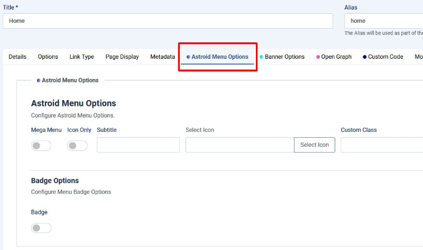Focus the Custom Class field
Viewport: 423px width, 250px height.
coord(382,145)
